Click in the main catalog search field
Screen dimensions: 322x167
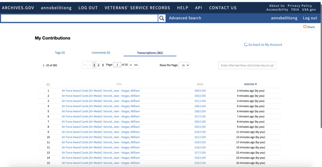[79, 18]
